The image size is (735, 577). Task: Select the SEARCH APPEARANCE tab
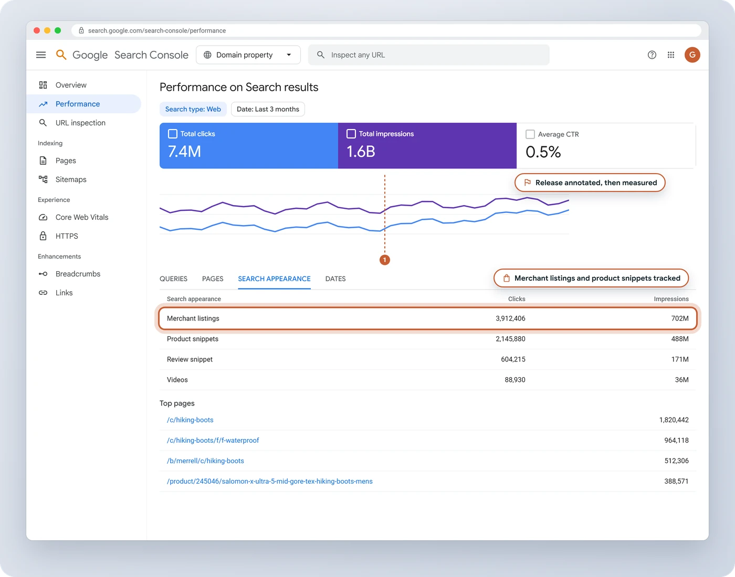(x=274, y=279)
